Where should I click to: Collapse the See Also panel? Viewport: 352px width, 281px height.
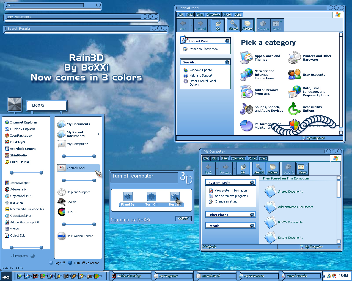click(227, 62)
